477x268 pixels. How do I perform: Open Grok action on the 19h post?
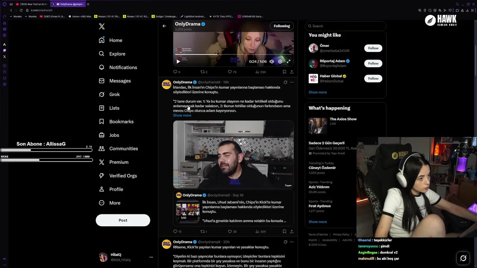285,82
